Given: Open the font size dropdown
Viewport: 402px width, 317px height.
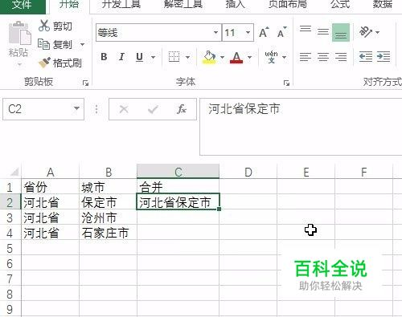Looking at the screenshot, I should coord(248,32).
